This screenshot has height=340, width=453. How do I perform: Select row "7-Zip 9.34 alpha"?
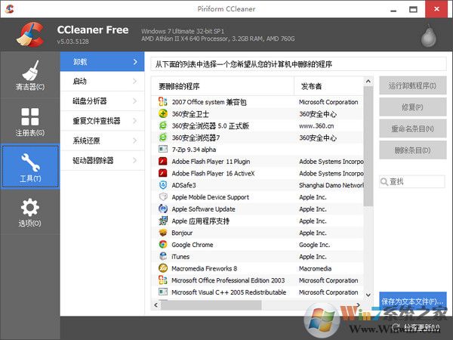[257, 150]
